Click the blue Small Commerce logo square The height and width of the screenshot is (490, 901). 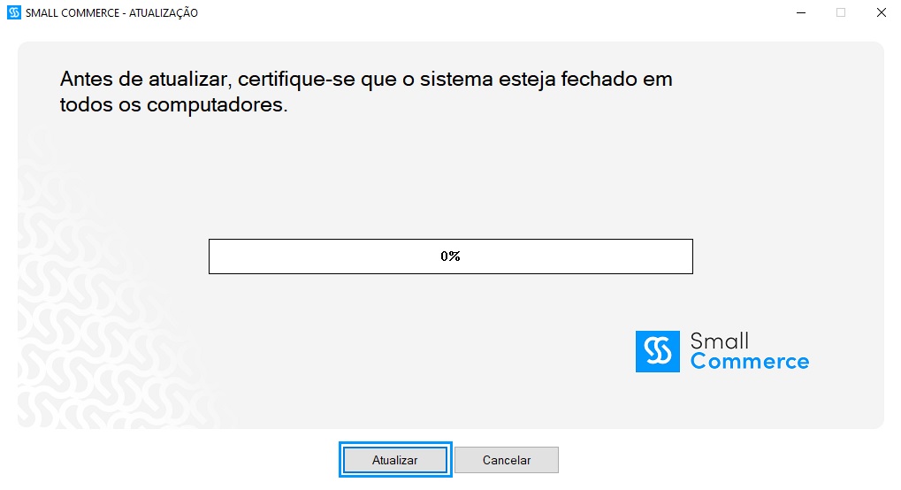(658, 351)
